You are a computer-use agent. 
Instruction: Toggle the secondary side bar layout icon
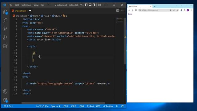94,5
